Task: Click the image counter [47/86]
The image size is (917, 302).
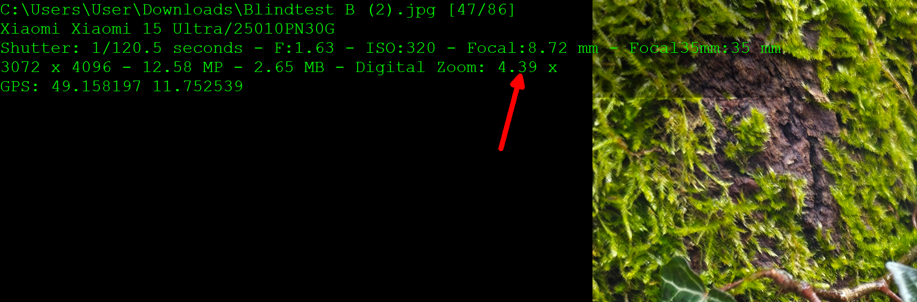Action: click(x=481, y=10)
